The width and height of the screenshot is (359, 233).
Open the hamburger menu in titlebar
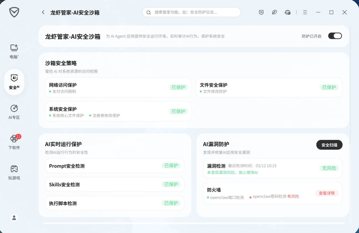click(x=305, y=12)
